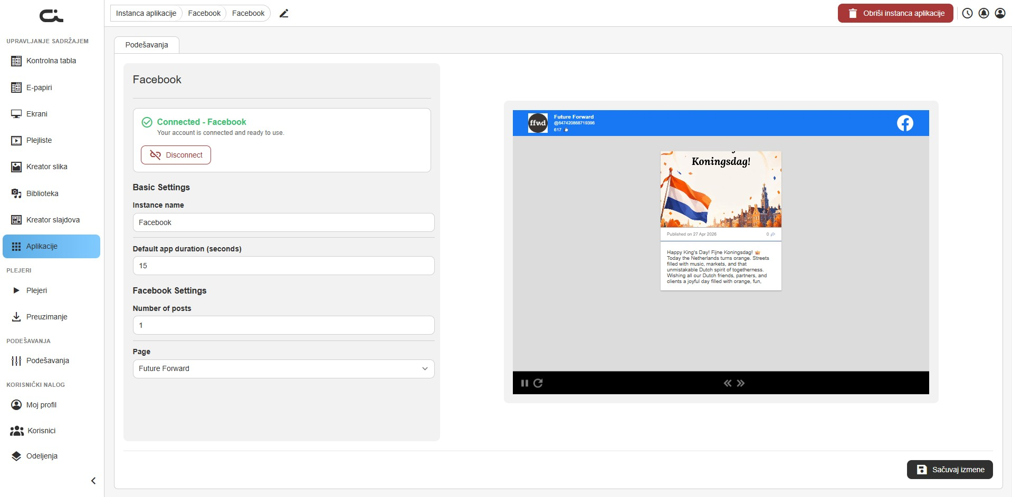1012x497 pixels.
Task: Click the Koningsdag post image in preview
Action: [x=721, y=189]
